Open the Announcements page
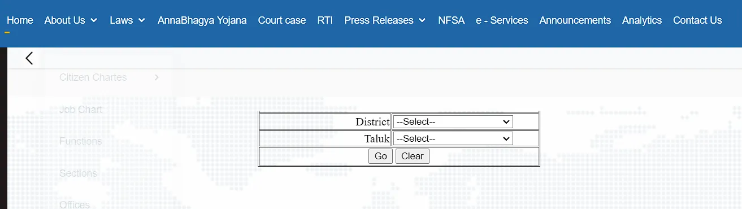 pyautogui.click(x=575, y=20)
